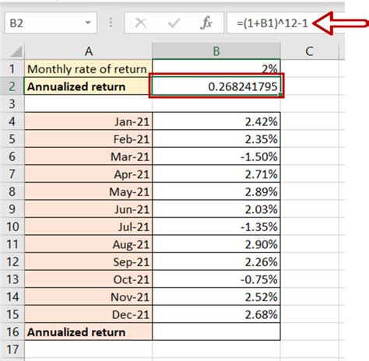
Task: Click the 2.42% value cell
Action: pos(216,121)
